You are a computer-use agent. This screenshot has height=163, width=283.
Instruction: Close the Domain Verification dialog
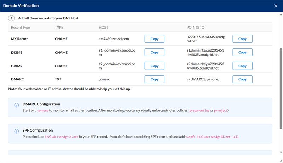276,6
